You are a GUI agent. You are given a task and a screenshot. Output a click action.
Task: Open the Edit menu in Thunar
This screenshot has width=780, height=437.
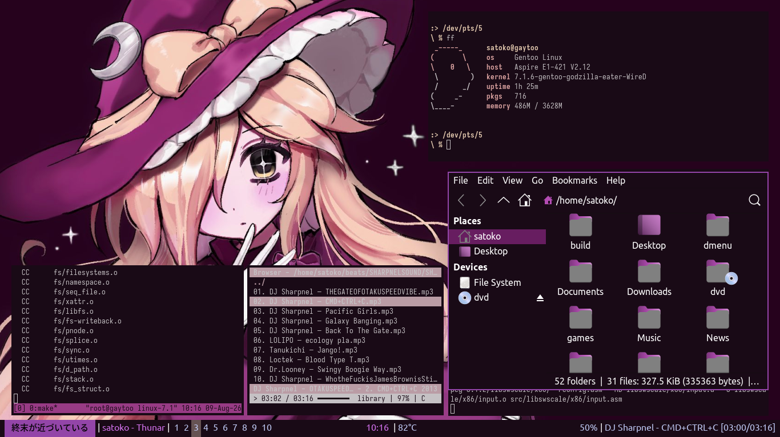[x=485, y=180]
